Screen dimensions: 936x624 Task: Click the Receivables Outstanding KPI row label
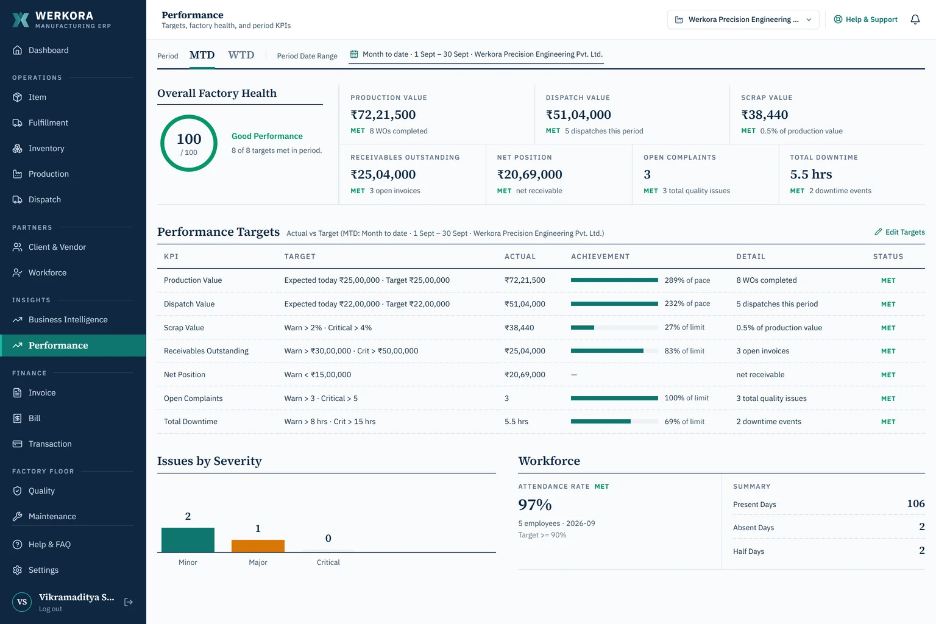[x=206, y=351]
